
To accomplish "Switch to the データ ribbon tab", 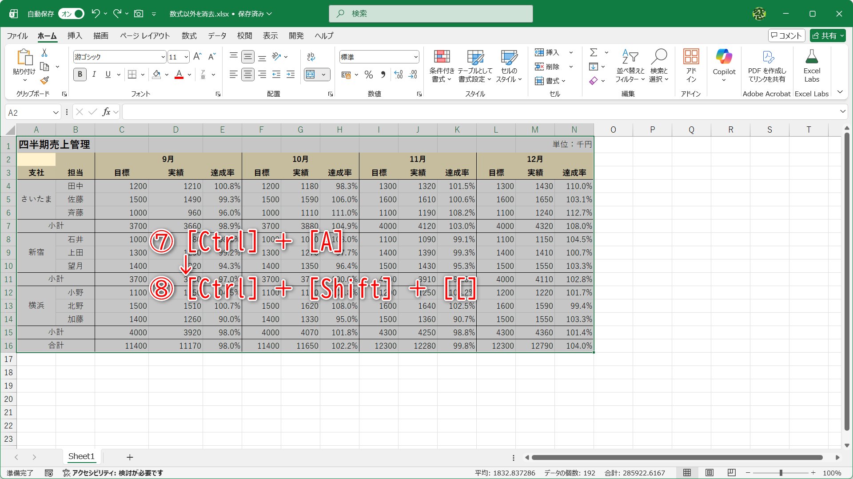I will [217, 36].
